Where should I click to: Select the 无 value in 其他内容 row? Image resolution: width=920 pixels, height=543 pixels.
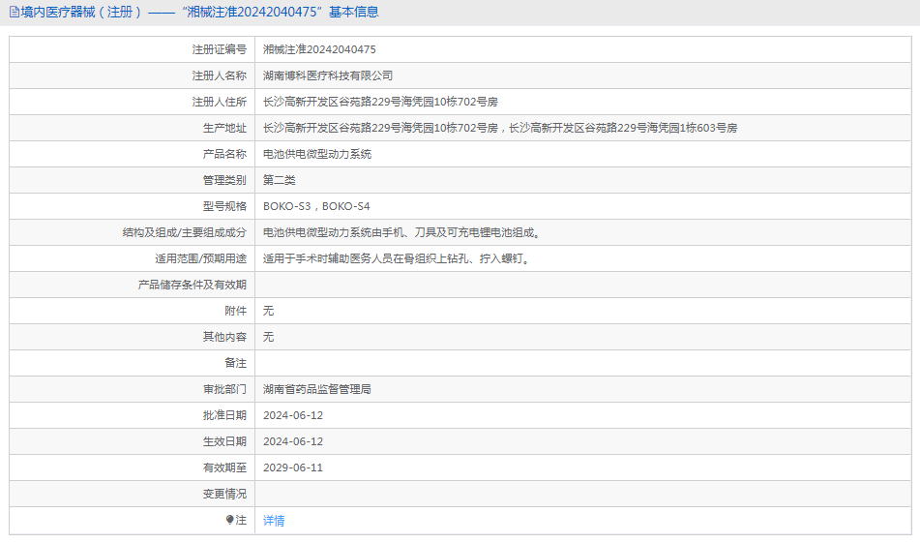[269, 337]
